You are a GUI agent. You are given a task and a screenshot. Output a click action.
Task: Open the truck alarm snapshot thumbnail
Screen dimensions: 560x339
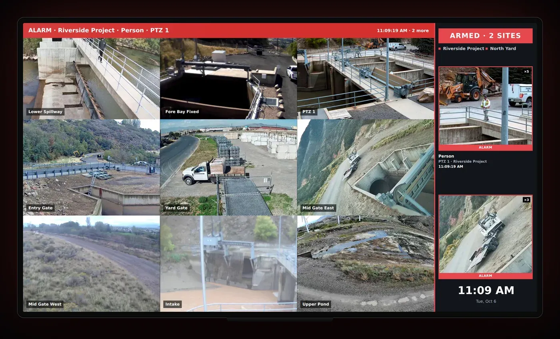click(485, 234)
